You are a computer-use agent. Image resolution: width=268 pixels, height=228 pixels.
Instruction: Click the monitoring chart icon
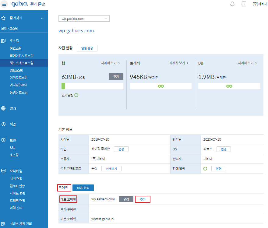click(x=3, y=171)
